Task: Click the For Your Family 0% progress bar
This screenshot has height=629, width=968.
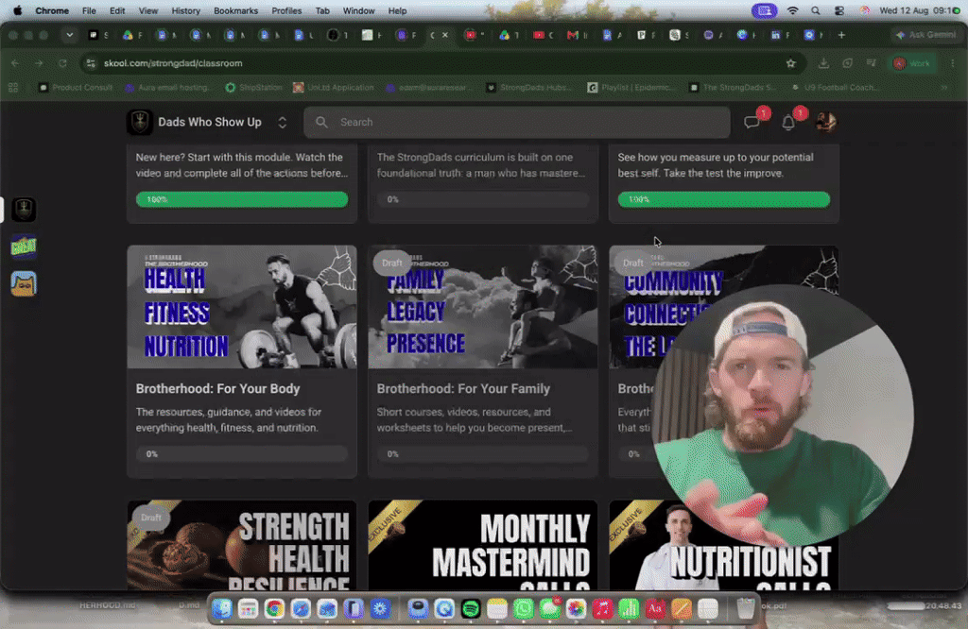Action: 483,454
